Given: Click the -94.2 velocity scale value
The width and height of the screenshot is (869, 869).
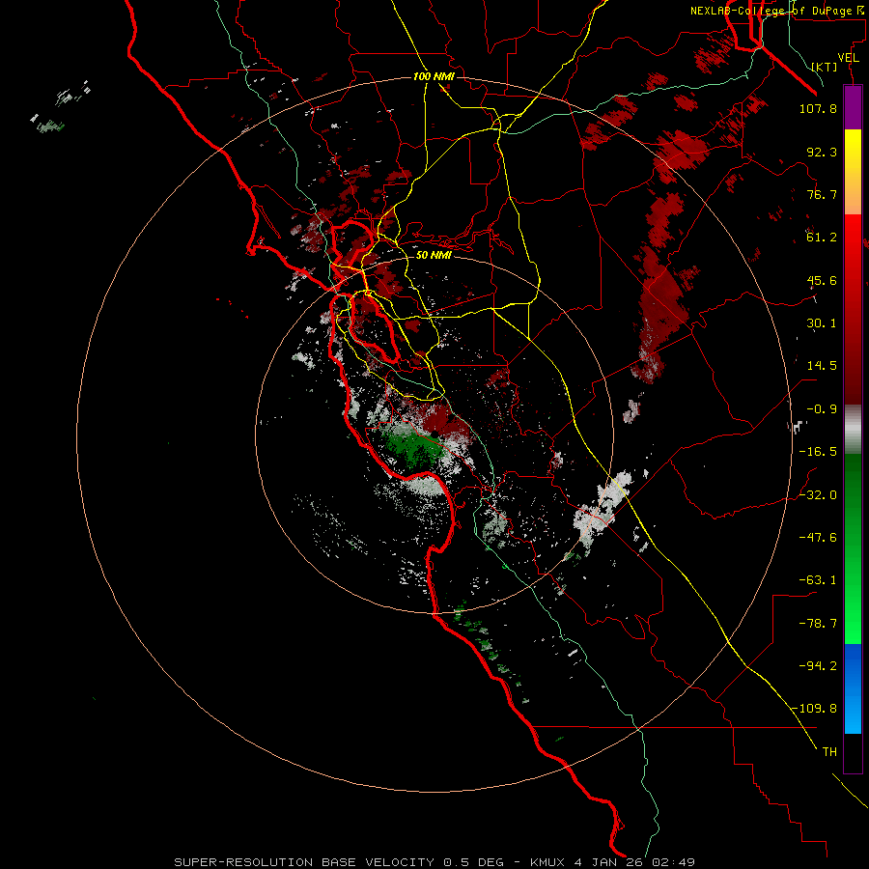Looking at the screenshot, I should [x=818, y=665].
